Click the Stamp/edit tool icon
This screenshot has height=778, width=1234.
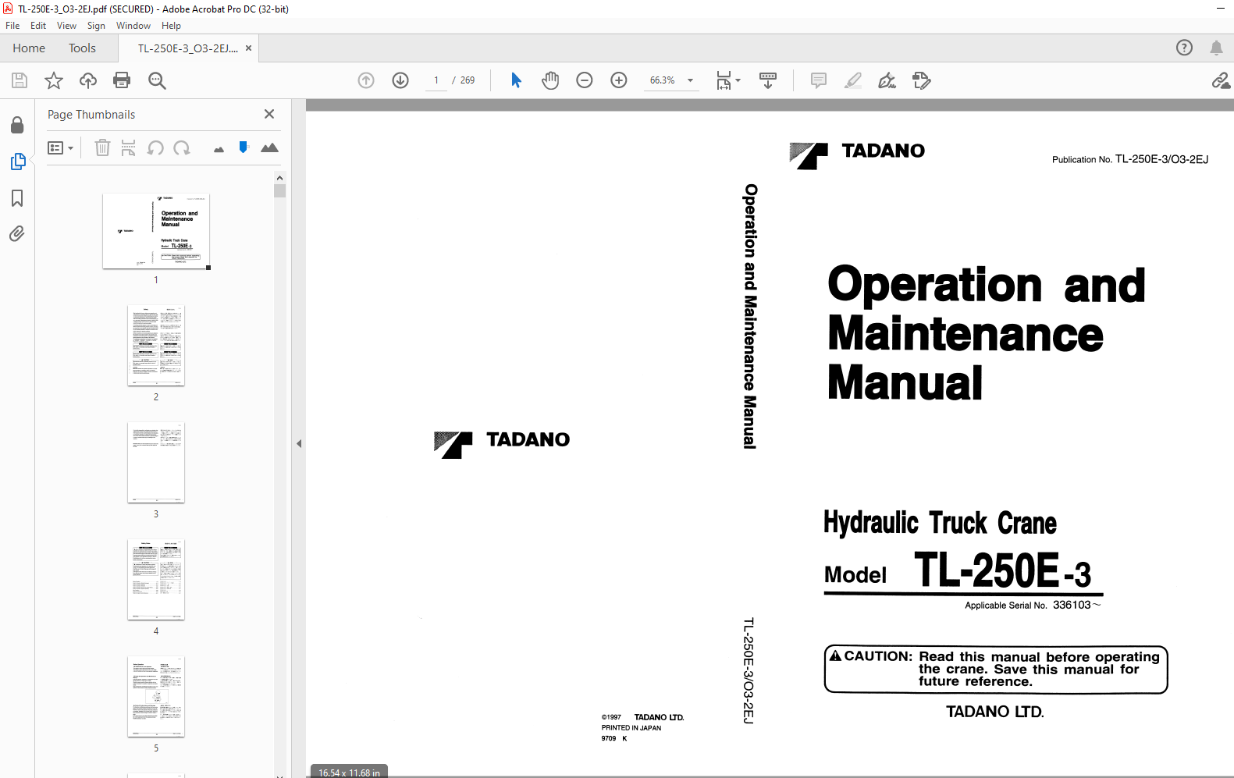[921, 80]
